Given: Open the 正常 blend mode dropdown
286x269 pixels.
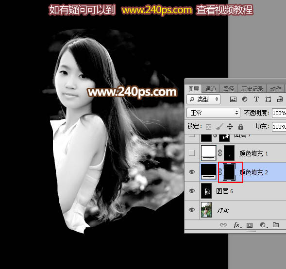Looking at the screenshot, I should click(x=213, y=113).
